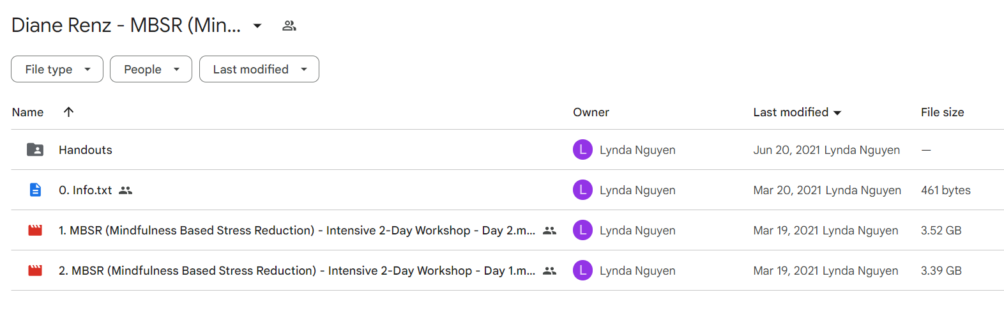Open the Day 2 MBSR workshop video
Screen dimensions: 1004x329
pyautogui.click(x=297, y=231)
